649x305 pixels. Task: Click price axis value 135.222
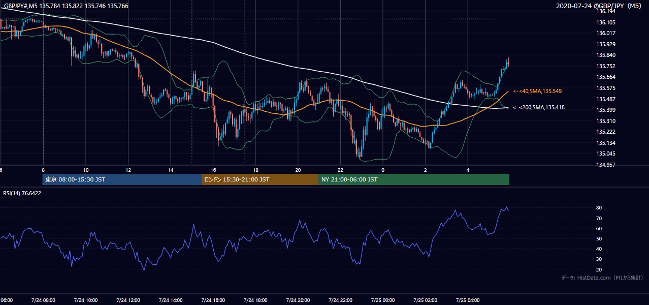click(606, 132)
